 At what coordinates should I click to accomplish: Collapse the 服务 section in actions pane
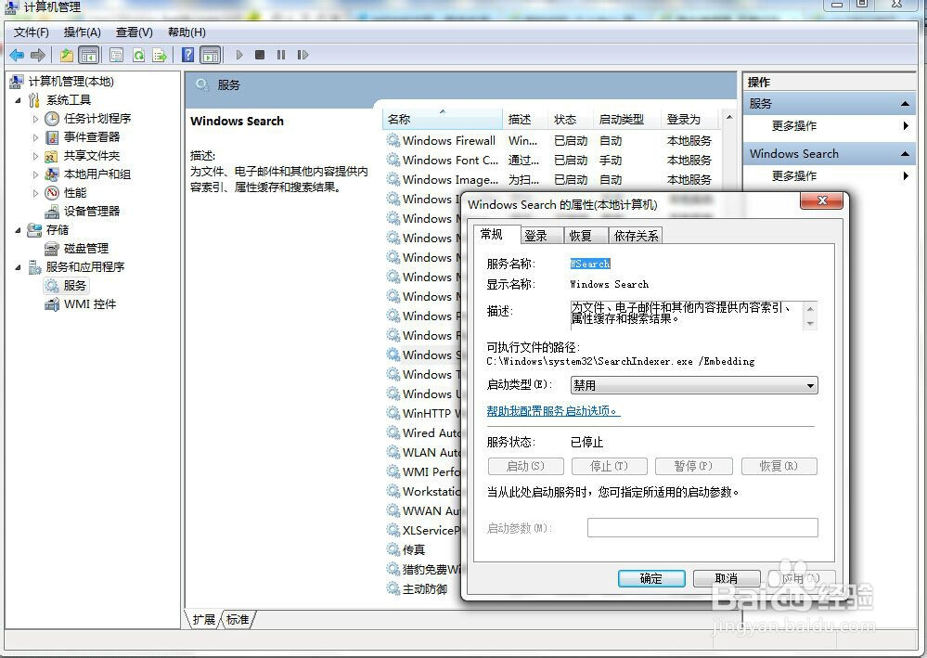coord(905,103)
